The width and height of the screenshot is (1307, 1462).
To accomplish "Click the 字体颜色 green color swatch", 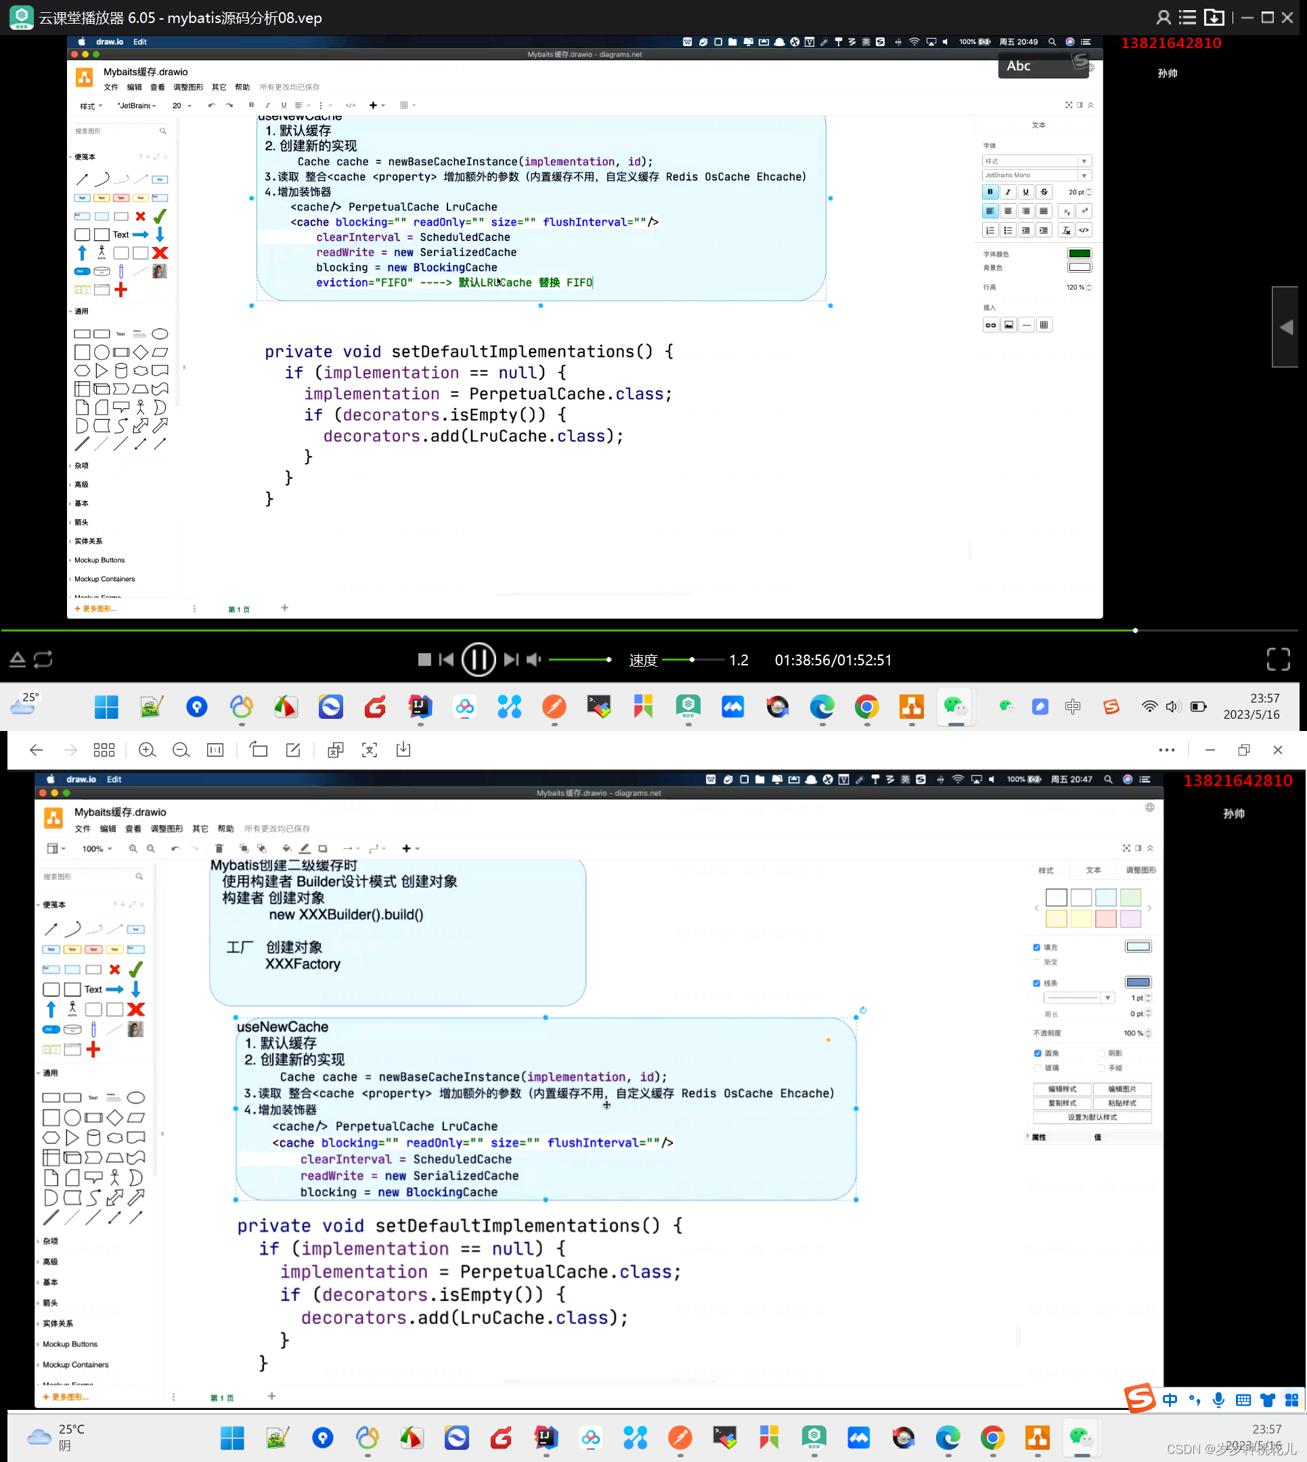I will click(1080, 253).
